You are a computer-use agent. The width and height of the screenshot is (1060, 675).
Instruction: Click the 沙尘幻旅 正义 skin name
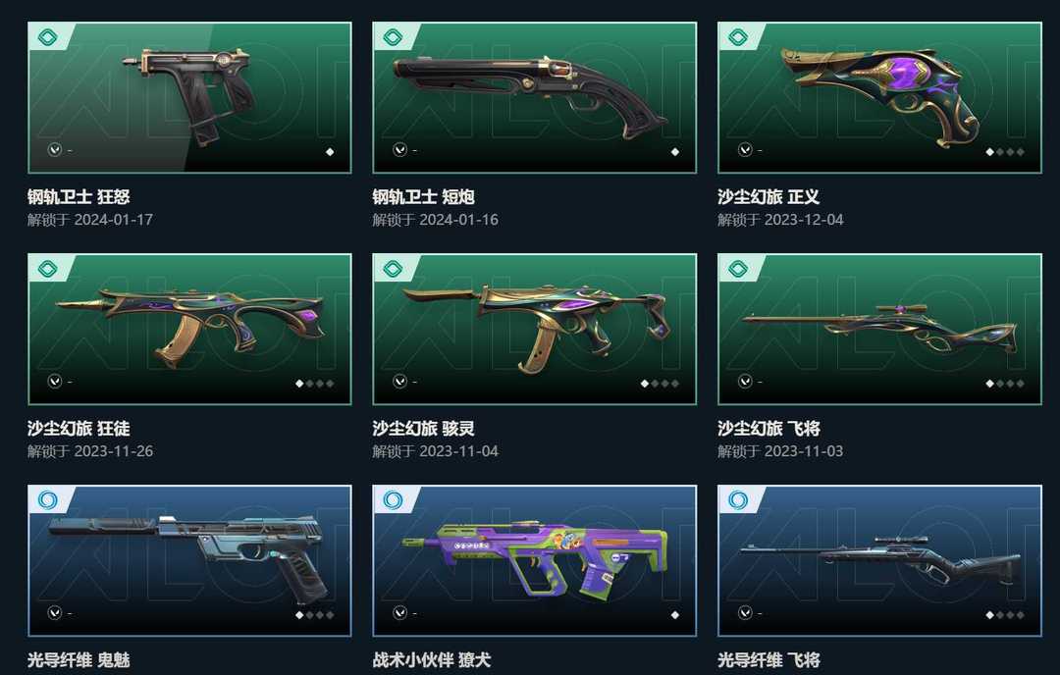(x=768, y=196)
